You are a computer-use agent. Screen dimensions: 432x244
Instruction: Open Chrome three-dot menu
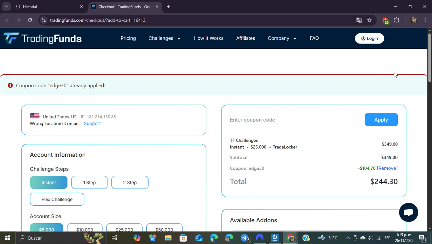tap(425, 20)
